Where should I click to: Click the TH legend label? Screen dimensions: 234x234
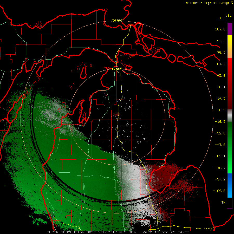pos(223,202)
